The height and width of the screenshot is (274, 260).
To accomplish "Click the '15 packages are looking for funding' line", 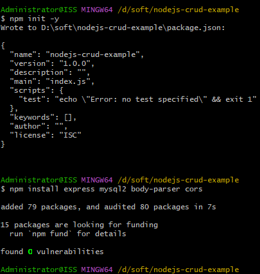I will (x=79, y=225).
